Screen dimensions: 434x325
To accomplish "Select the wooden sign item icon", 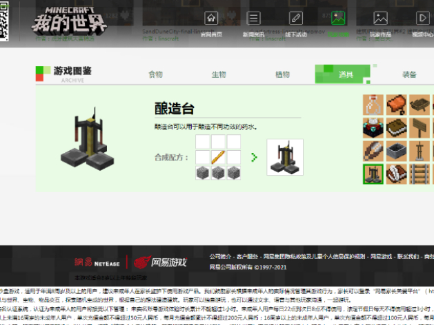I will 420,128.
